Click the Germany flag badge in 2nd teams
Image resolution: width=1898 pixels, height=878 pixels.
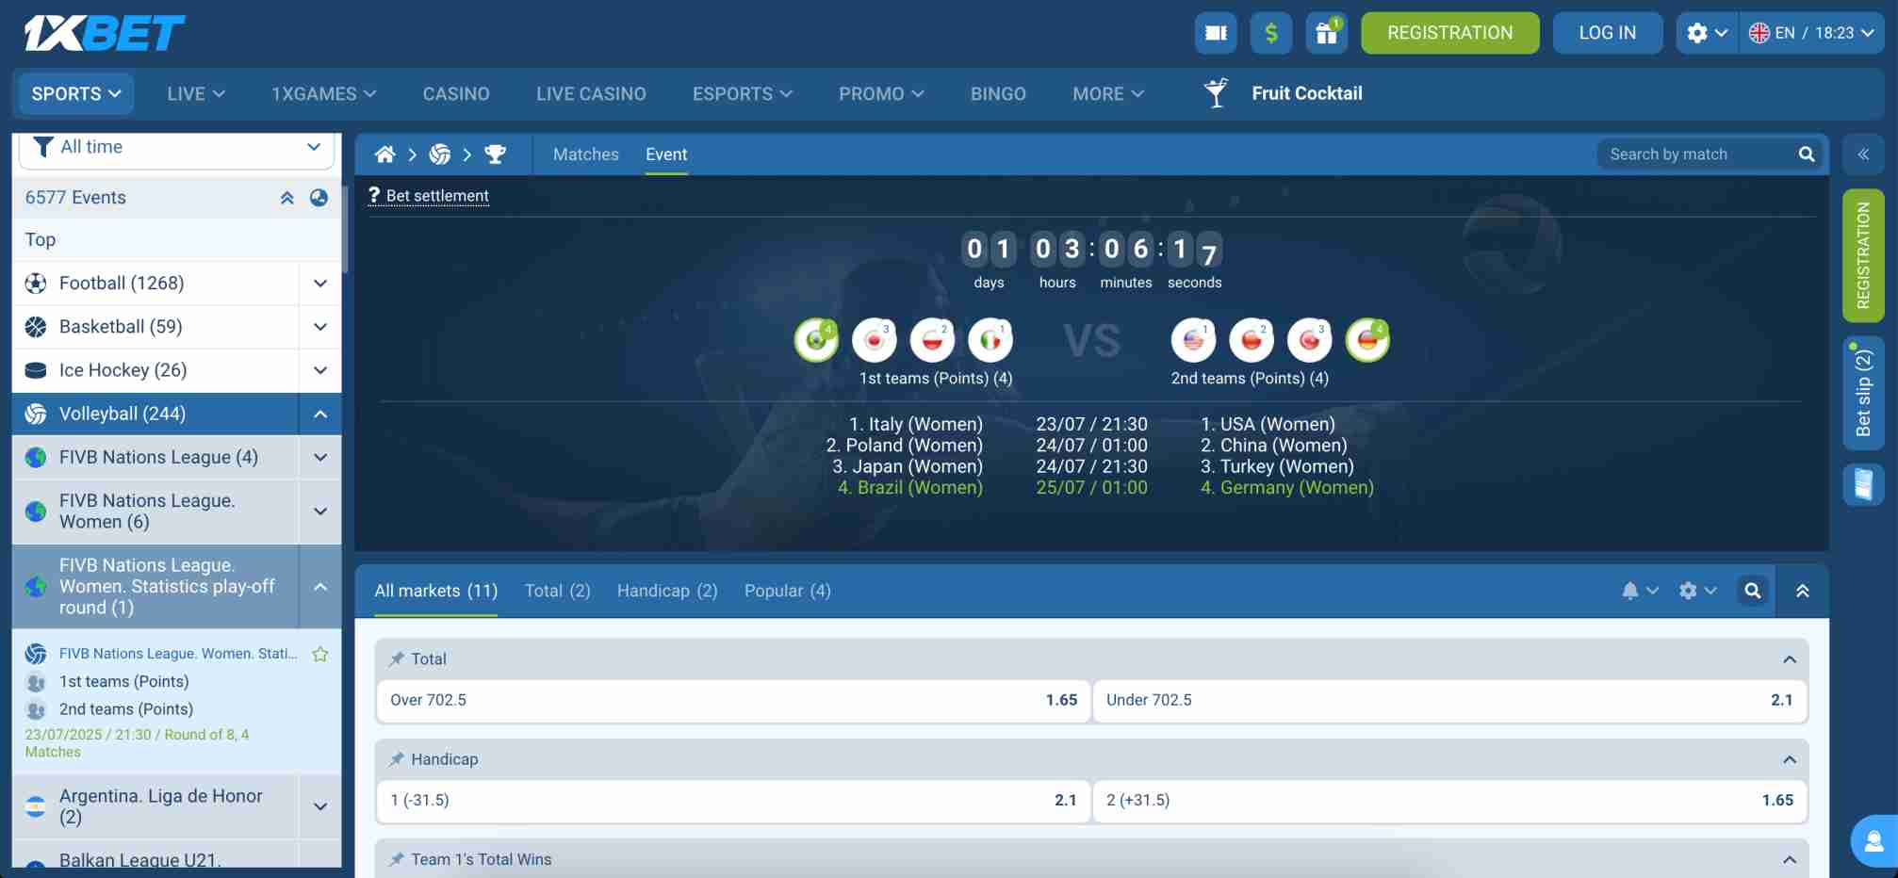(x=1367, y=340)
